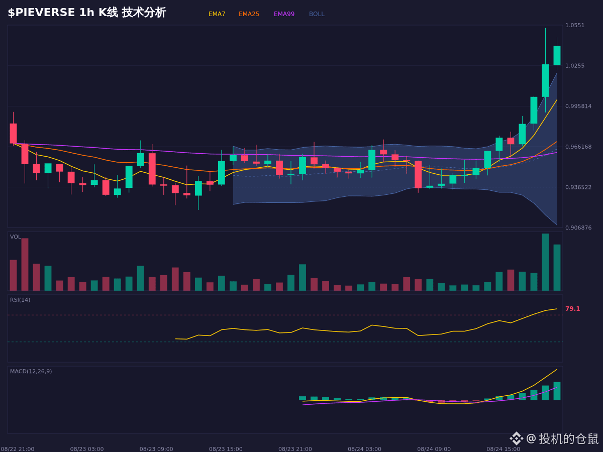Screen dimensions: 603x452
Task: Click the last MACD histogram bar
Action: [557, 391]
